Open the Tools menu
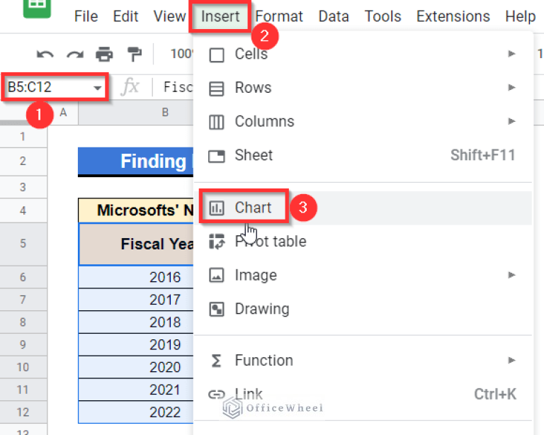544x435 pixels. [x=382, y=16]
